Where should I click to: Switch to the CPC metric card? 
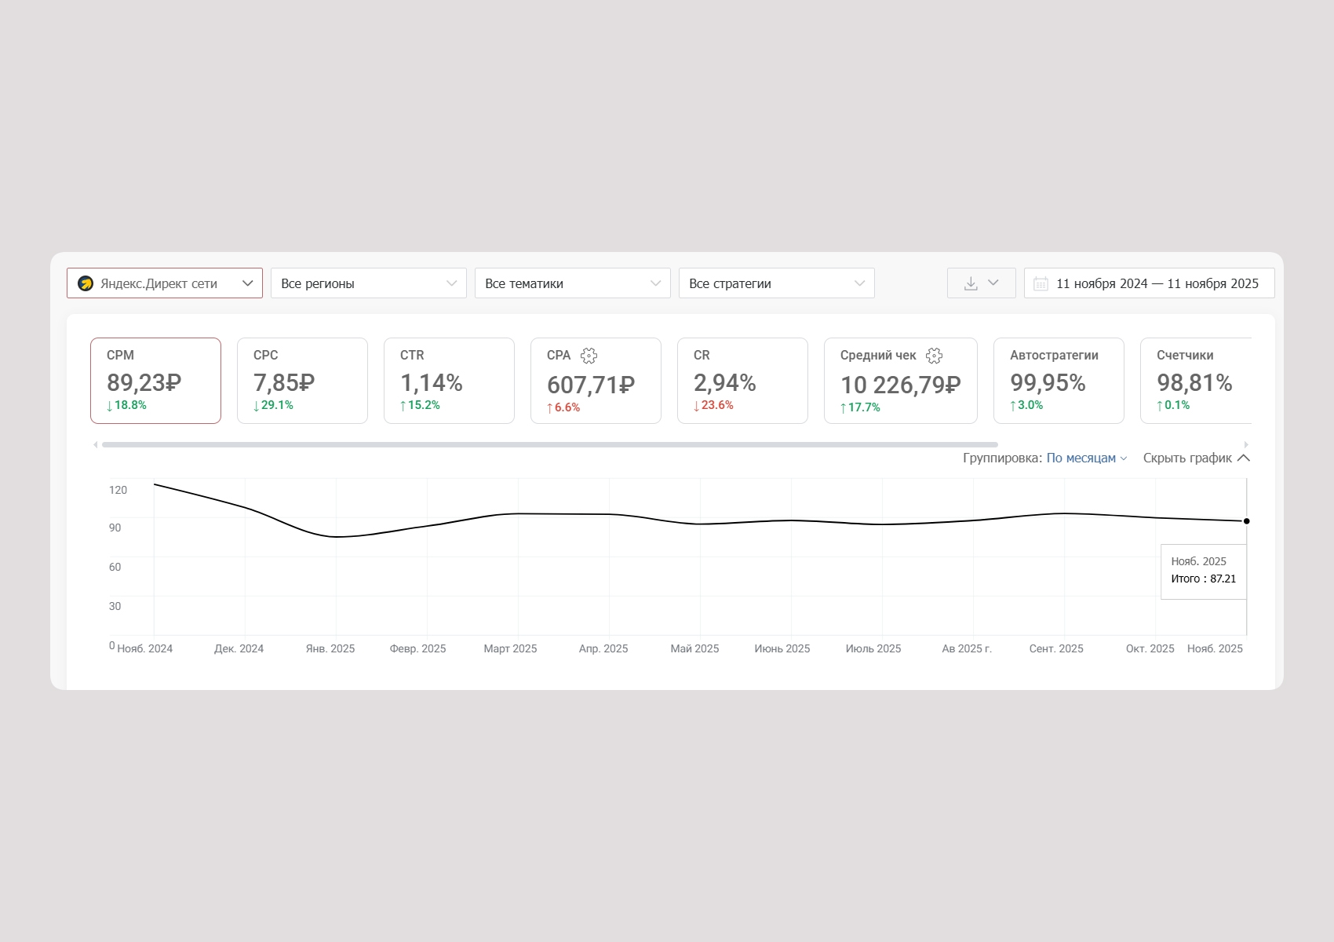302,381
